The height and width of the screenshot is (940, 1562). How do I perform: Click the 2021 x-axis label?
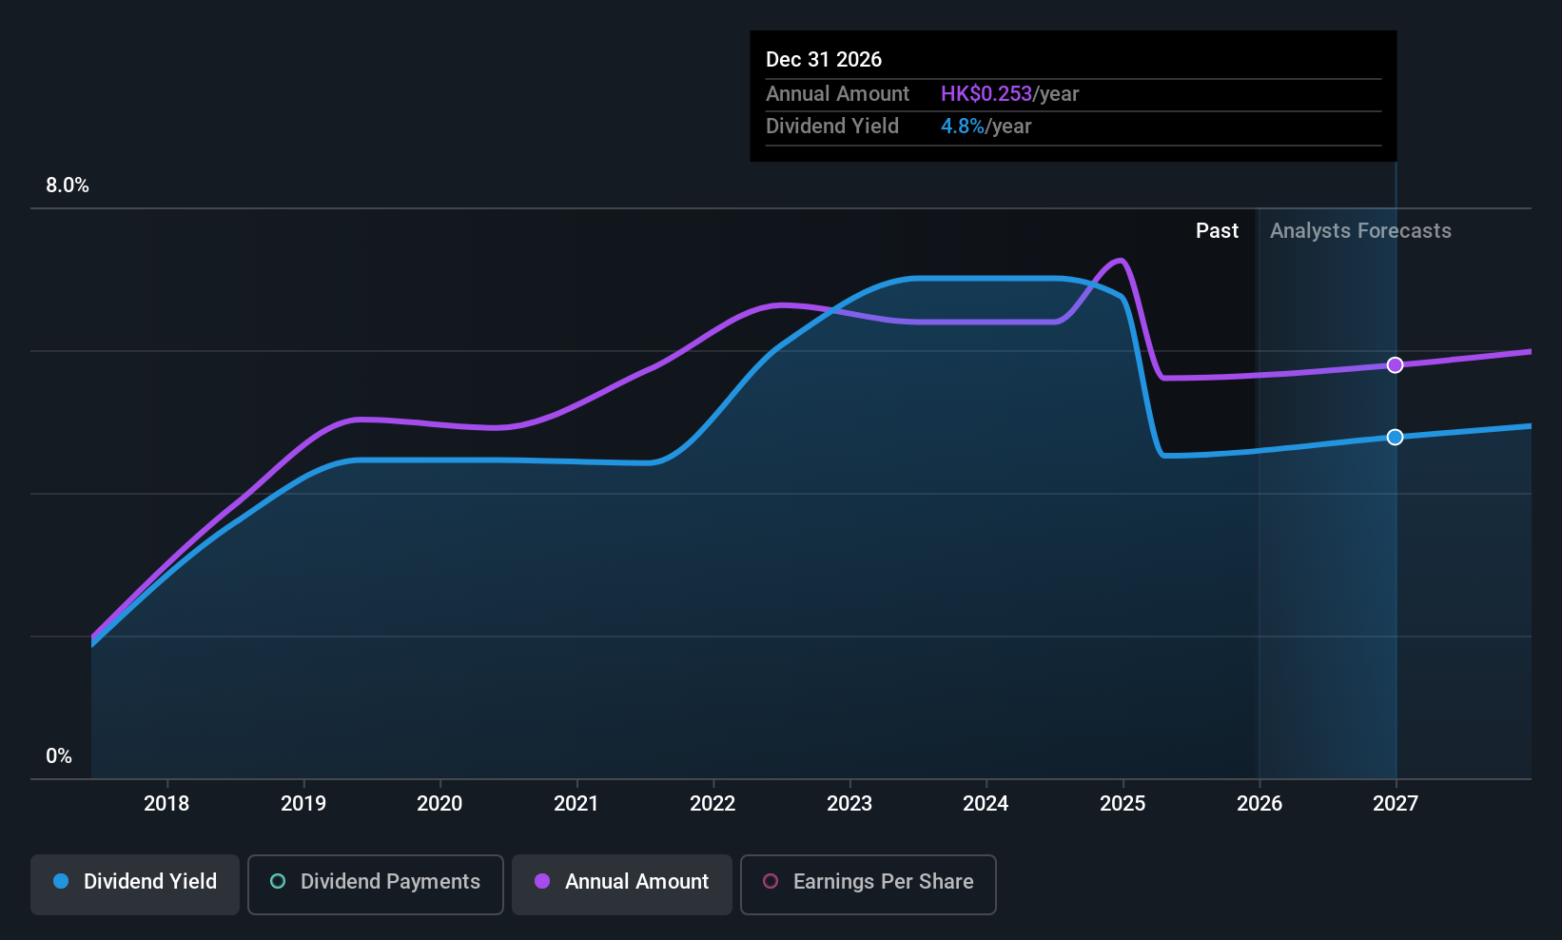[576, 804]
